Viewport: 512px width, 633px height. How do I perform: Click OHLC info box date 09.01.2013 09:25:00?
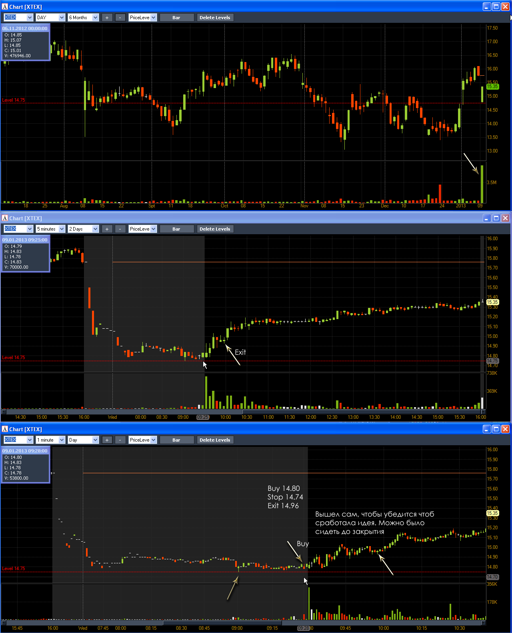(x=25, y=240)
